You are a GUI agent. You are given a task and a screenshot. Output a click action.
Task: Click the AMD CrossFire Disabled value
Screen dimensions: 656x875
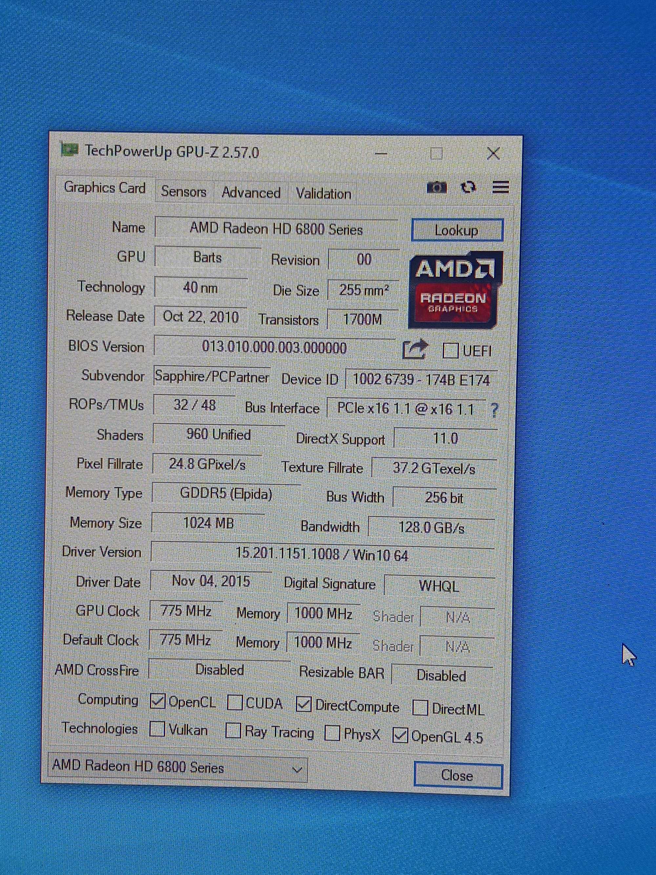[x=219, y=670]
